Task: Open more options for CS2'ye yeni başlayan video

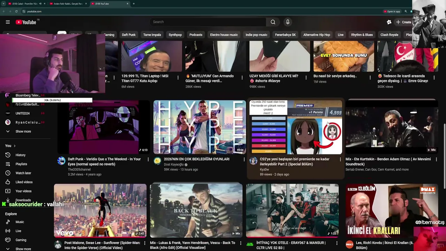Action: pos(340,159)
